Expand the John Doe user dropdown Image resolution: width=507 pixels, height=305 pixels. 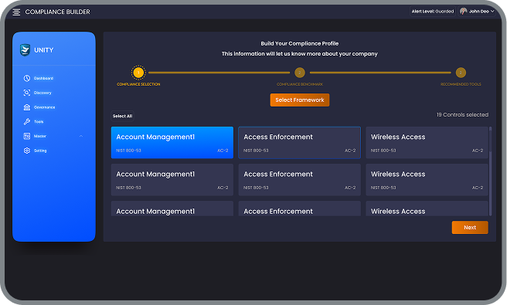pos(492,12)
